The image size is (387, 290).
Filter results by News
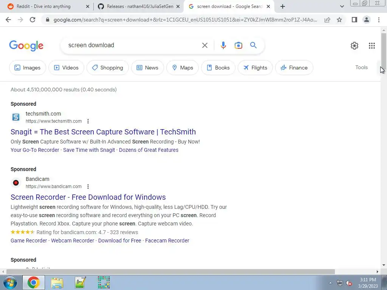point(147,68)
